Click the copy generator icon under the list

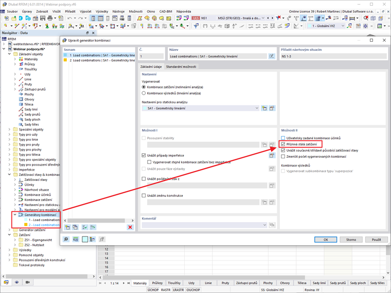75,227
